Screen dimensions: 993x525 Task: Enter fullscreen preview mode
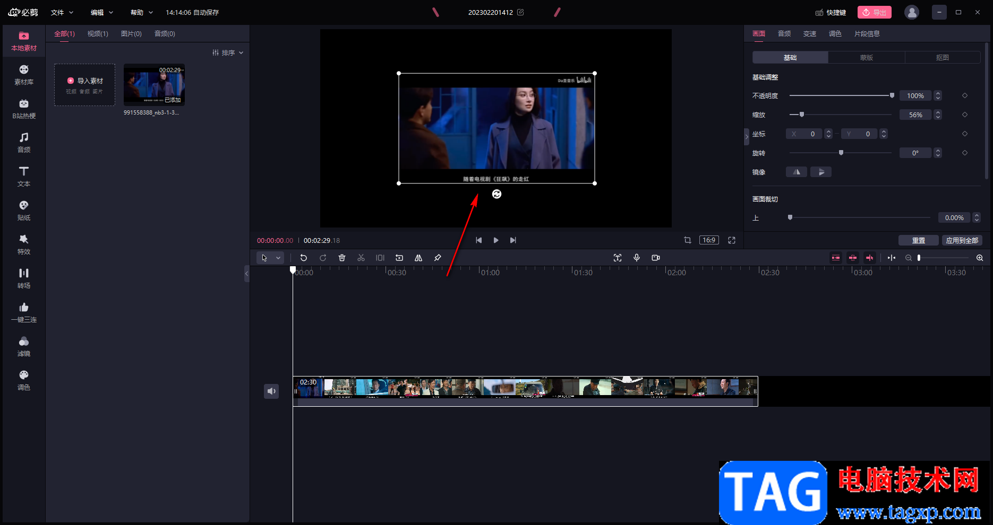coord(732,240)
